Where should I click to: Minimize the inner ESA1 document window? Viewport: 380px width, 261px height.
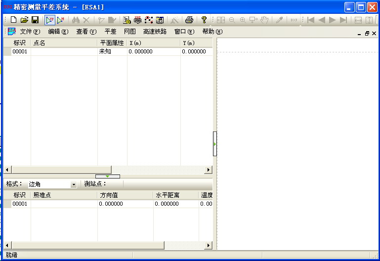click(359, 34)
